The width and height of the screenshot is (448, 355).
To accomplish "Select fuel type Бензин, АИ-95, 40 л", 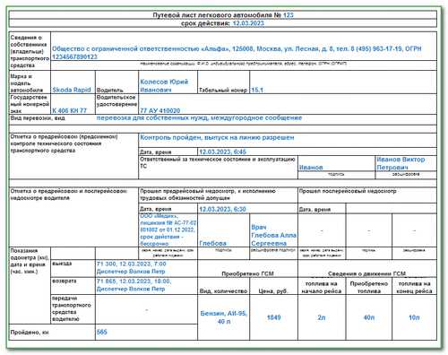I will (223, 317).
